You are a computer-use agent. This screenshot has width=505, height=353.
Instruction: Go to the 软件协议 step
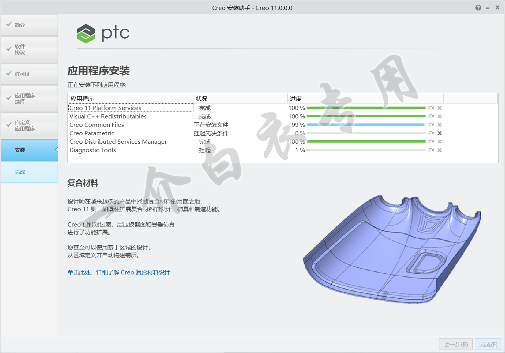pos(29,49)
